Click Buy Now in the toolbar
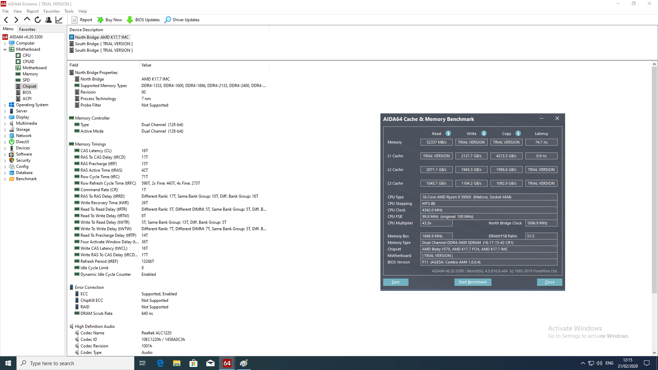This screenshot has height=370, width=658. coord(109,20)
